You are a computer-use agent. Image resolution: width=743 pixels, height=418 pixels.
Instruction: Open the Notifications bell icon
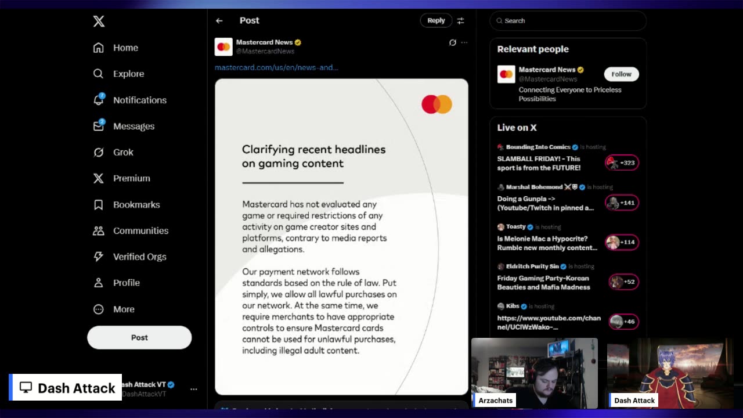[x=99, y=100]
